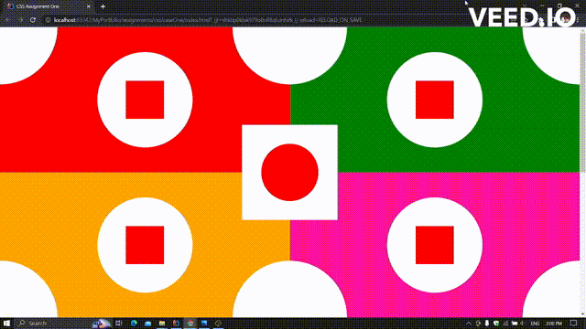Open Task View on the taskbar
This screenshot has width=586, height=329.
coord(119,323)
